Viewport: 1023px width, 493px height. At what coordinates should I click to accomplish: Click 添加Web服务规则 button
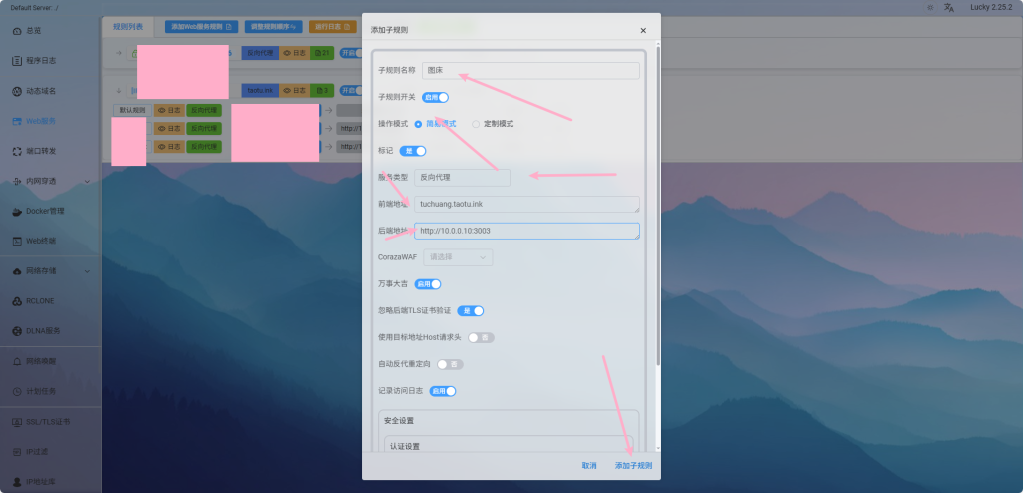coord(201,27)
